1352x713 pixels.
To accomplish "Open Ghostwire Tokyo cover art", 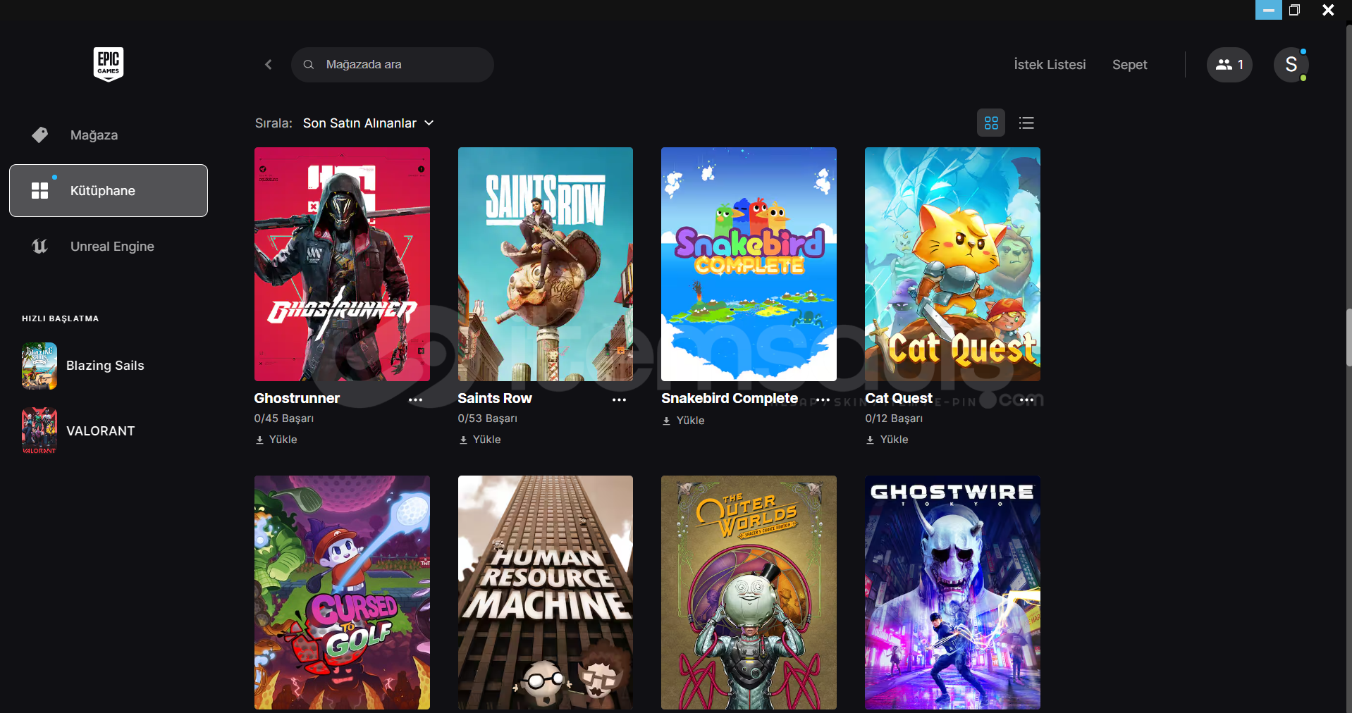I will point(952,593).
